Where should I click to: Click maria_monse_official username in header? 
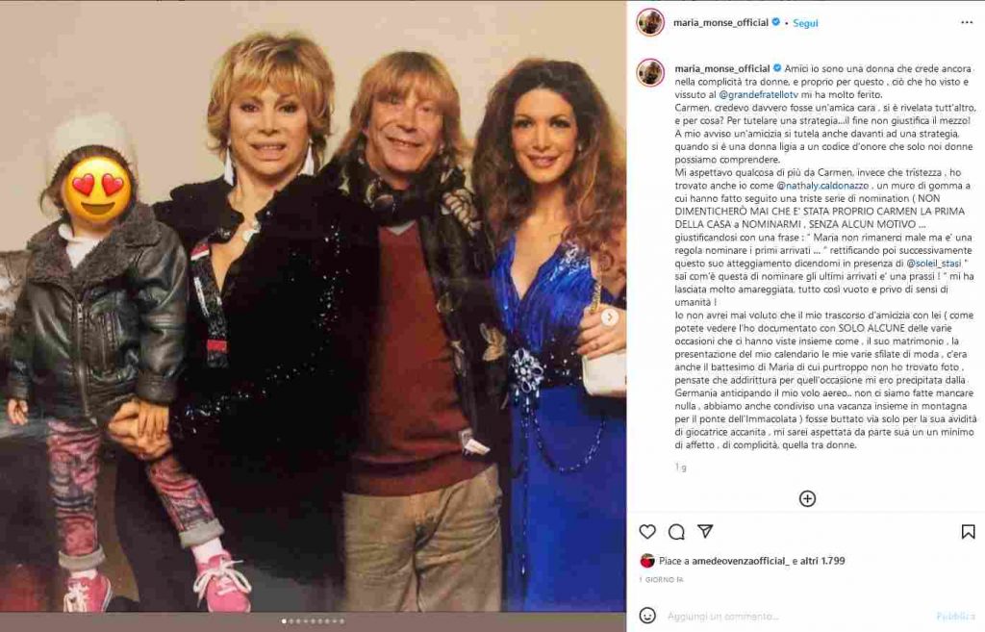pyautogui.click(x=720, y=23)
